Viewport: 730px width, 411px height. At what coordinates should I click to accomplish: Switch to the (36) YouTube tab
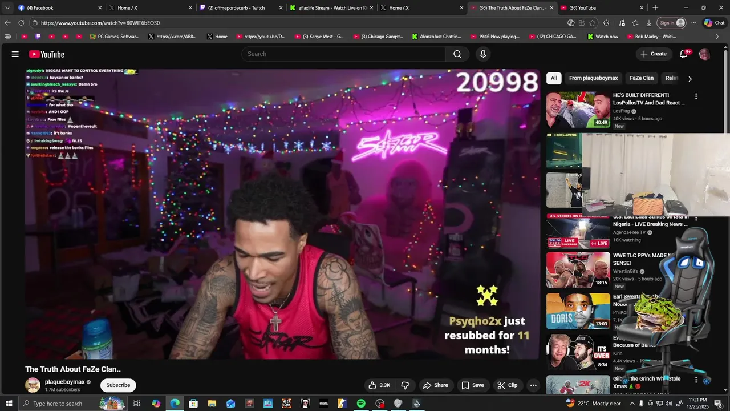click(x=602, y=8)
